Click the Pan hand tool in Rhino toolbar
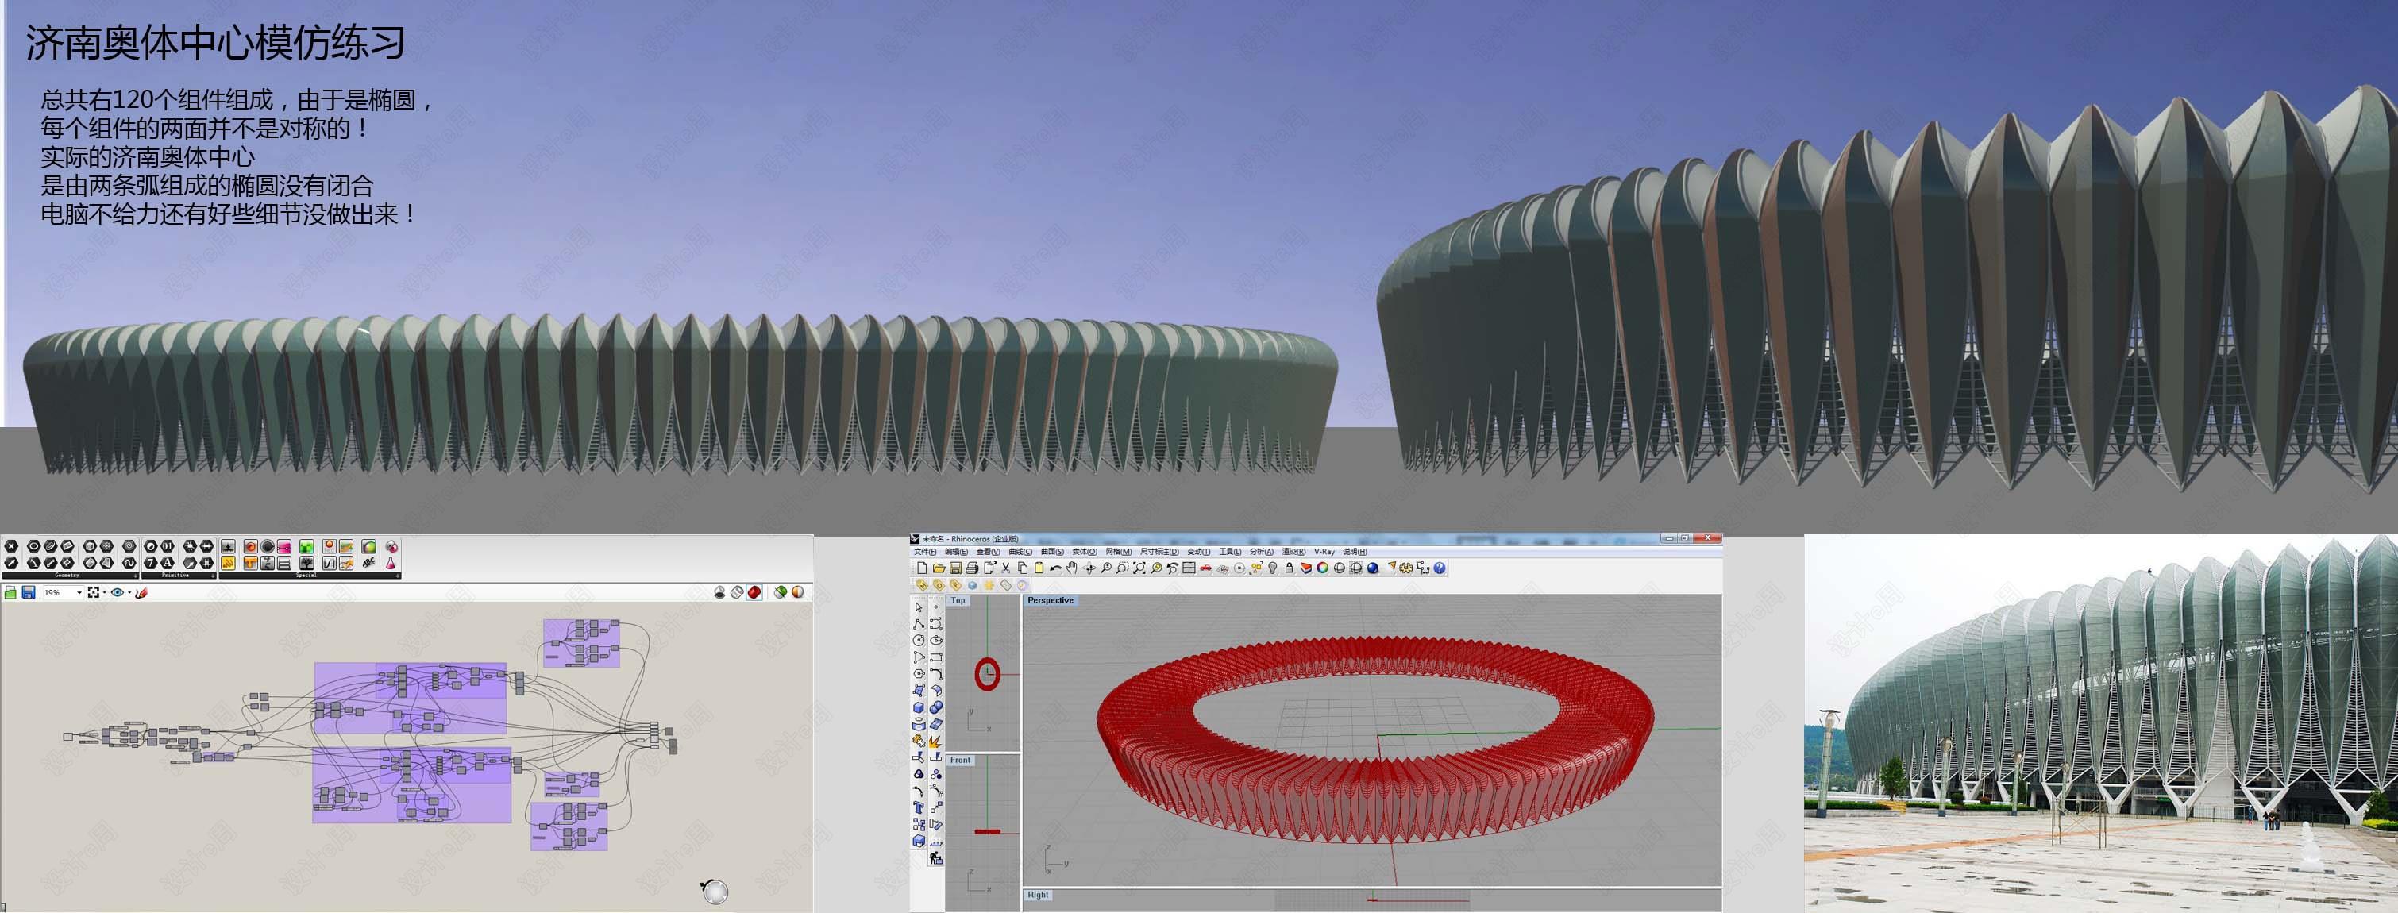Viewport: 2398px width, 913px height. (x=1071, y=568)
